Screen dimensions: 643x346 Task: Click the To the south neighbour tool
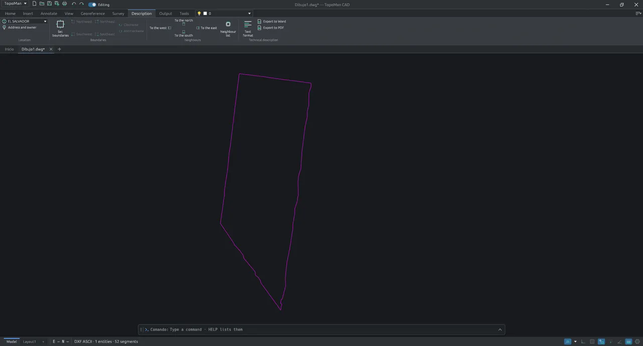(183, 34)
